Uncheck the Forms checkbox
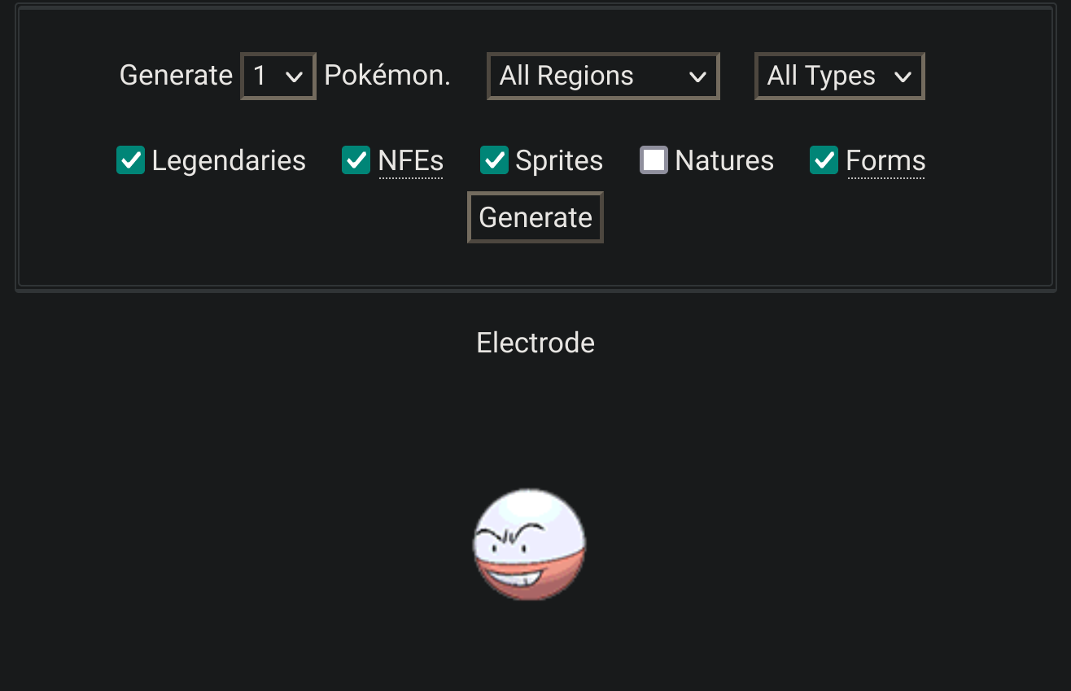Image resolution: width=1071 pixels, height=691 pixels. (x=824, y=160)
